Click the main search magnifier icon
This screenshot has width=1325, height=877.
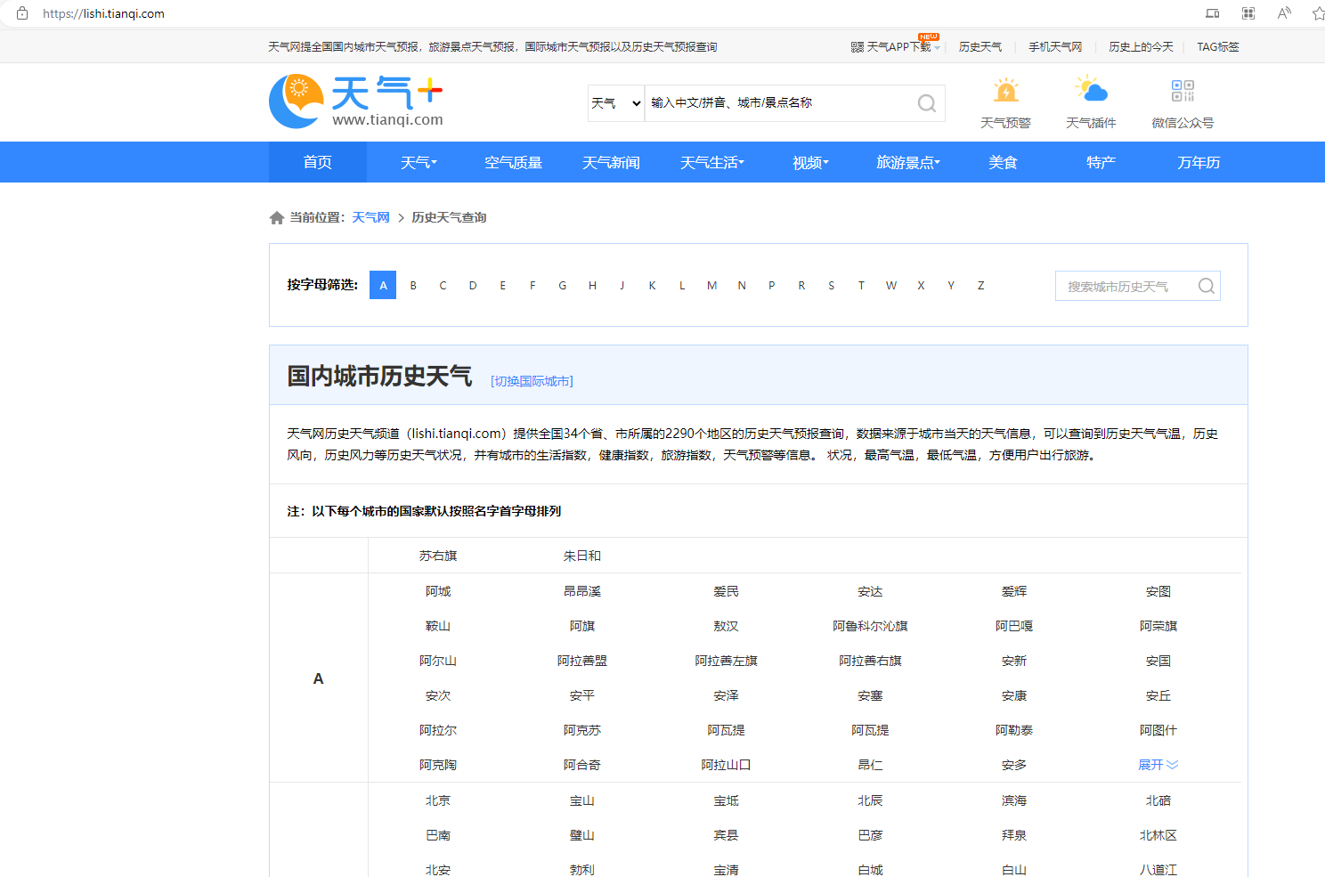[926, 103]
